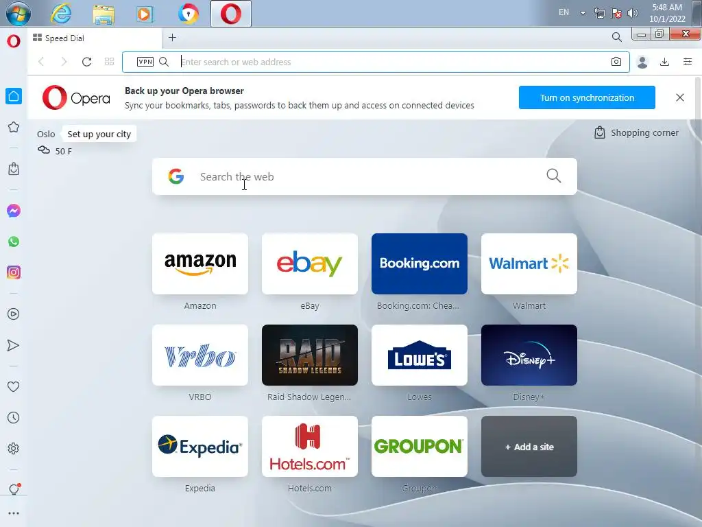Focus the Search the web box
Viewport: 702px width, 527px height.
[365, 176]
